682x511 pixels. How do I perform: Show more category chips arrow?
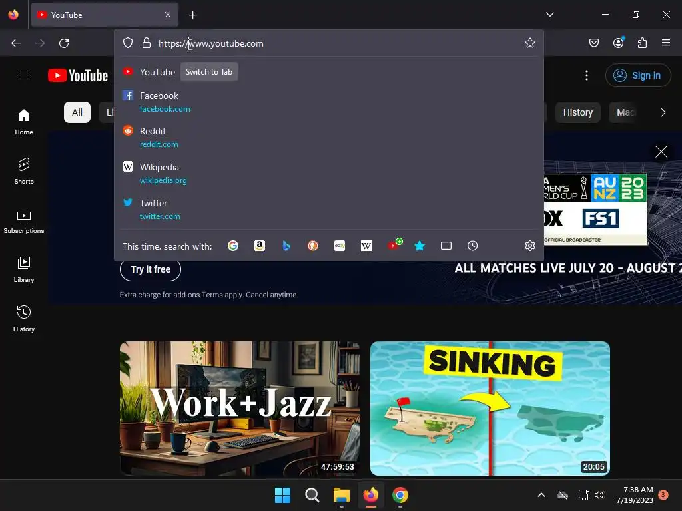(663, 112)
